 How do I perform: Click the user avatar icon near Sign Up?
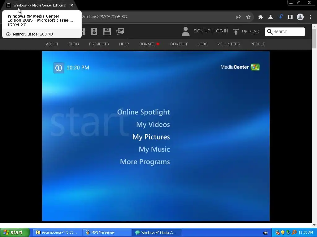click(x=185, y=31)
